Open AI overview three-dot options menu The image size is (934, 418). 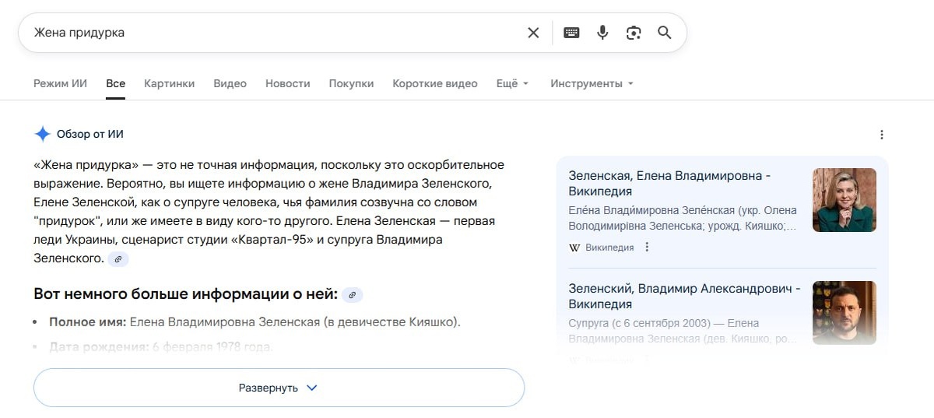882,135
